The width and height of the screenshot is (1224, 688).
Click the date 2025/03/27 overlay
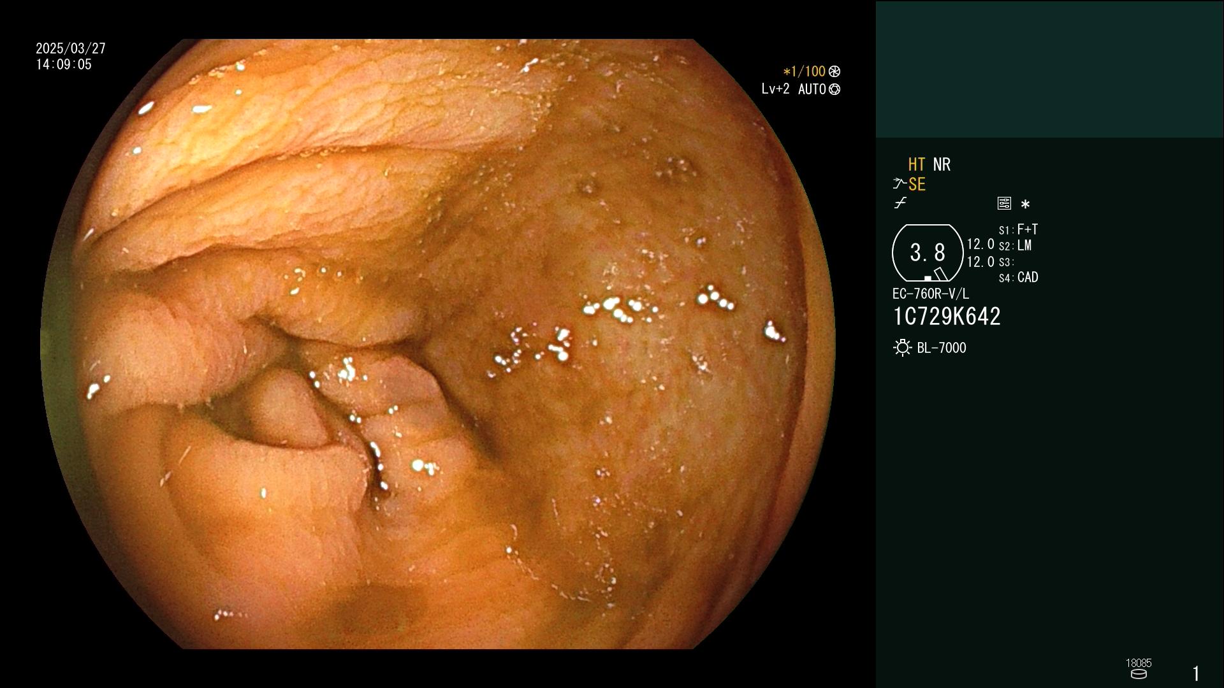click(x=71, y=48)
